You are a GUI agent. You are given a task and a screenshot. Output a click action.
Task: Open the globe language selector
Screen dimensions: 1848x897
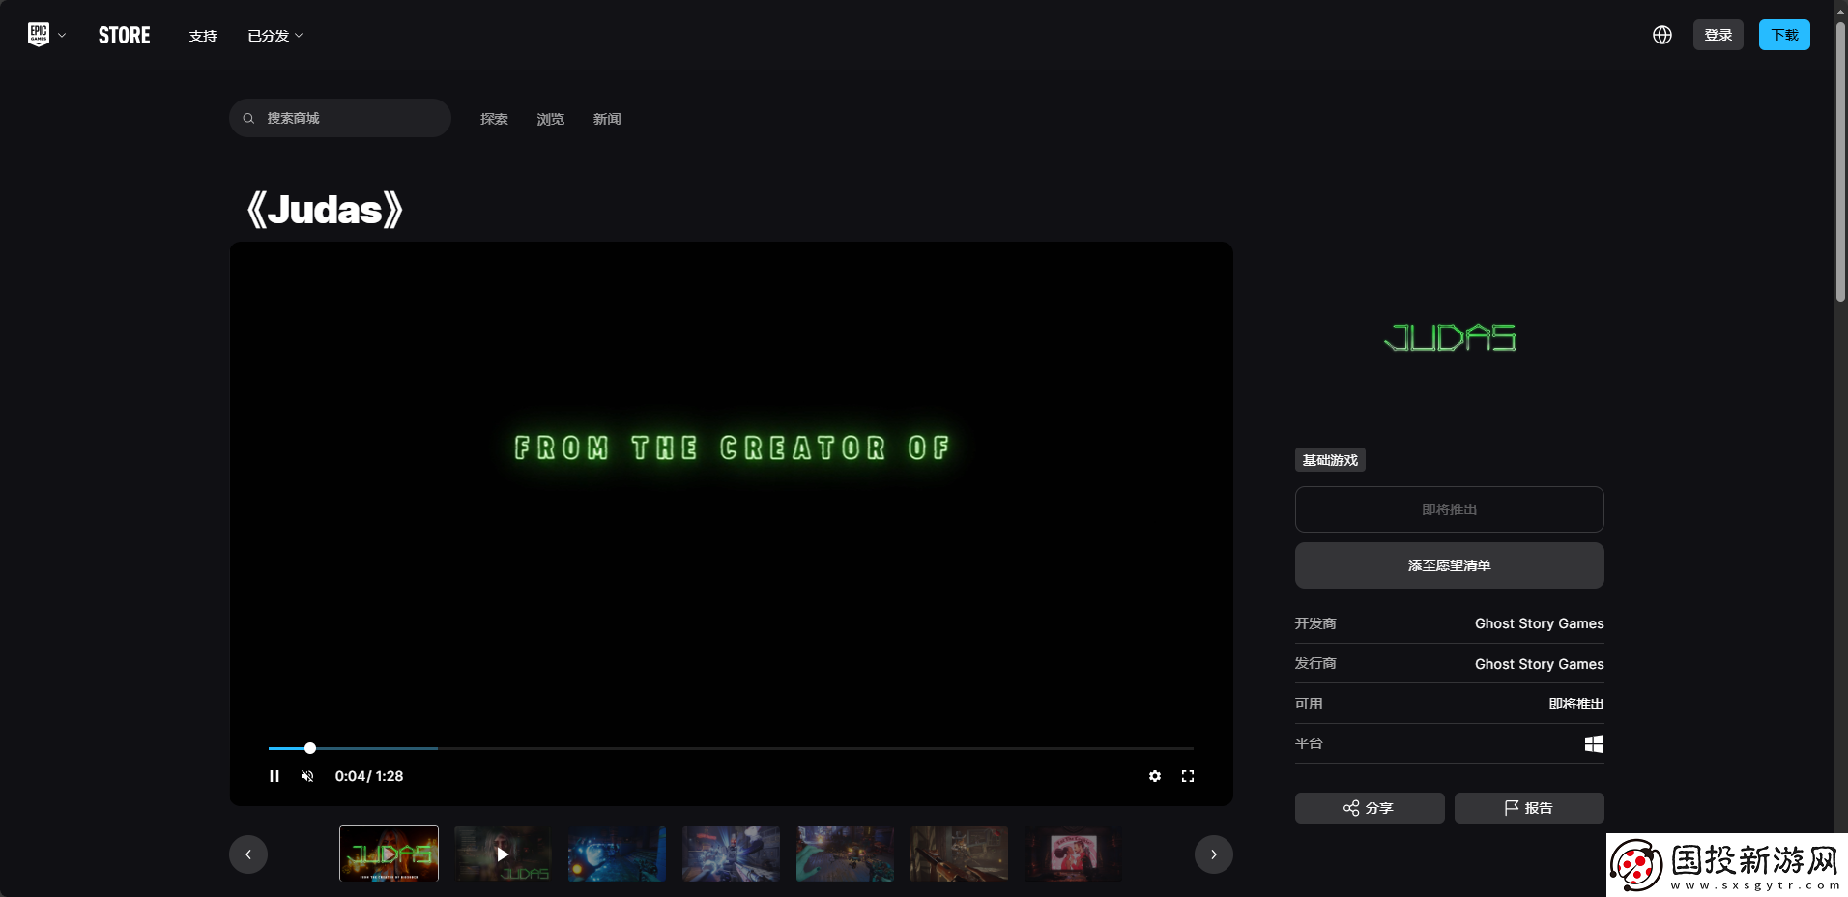[1662, 35]
